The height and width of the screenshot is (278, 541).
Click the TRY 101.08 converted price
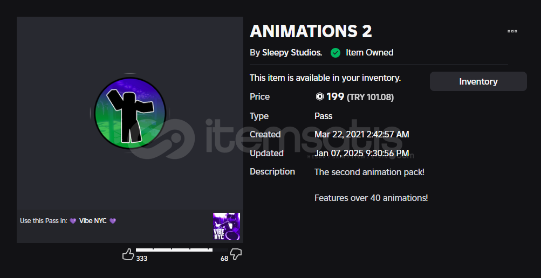[x=370, y=98]
